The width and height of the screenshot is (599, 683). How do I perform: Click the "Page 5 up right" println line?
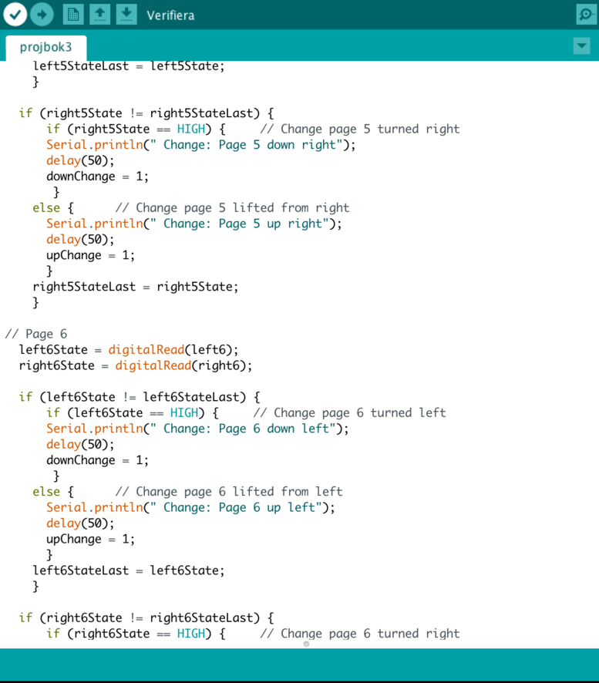click(193, 224)
